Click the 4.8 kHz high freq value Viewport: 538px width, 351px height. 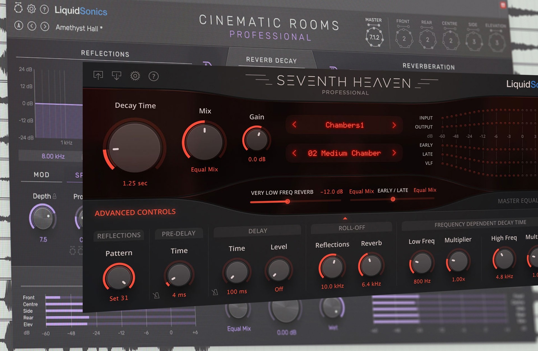504,277
